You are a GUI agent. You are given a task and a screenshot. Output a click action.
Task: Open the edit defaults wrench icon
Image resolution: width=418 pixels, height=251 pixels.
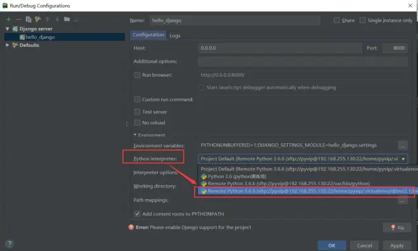(38, 19)
